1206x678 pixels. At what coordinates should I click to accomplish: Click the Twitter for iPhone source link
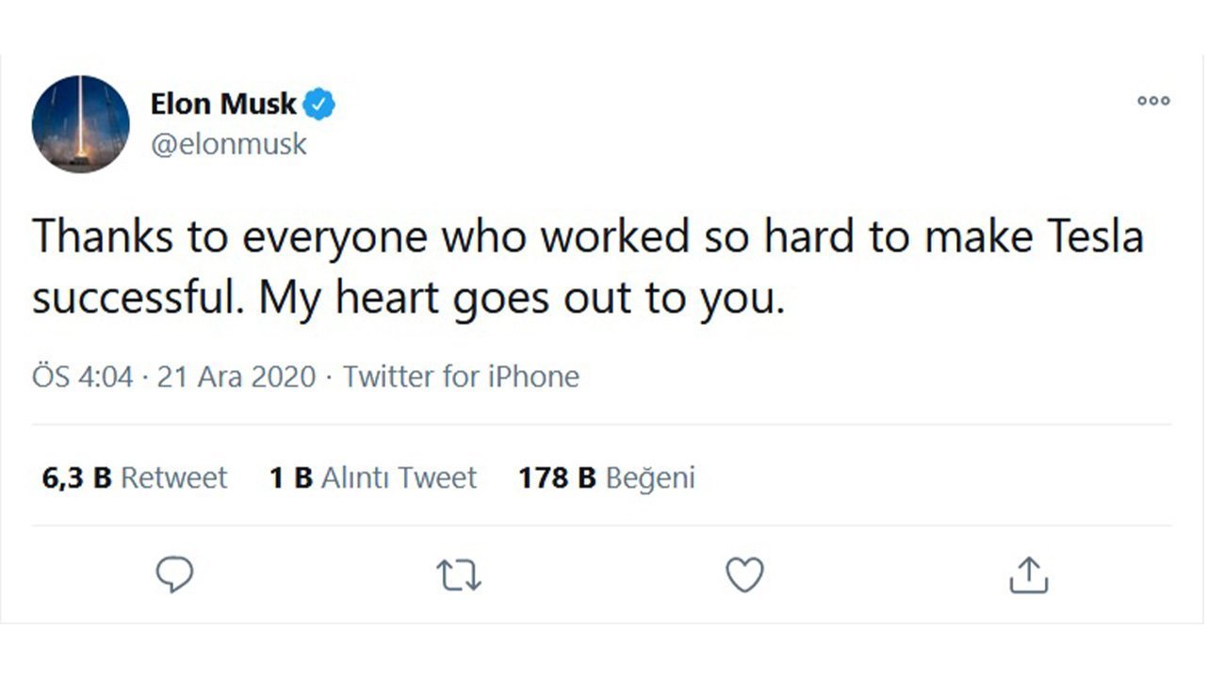click(461, 377)
